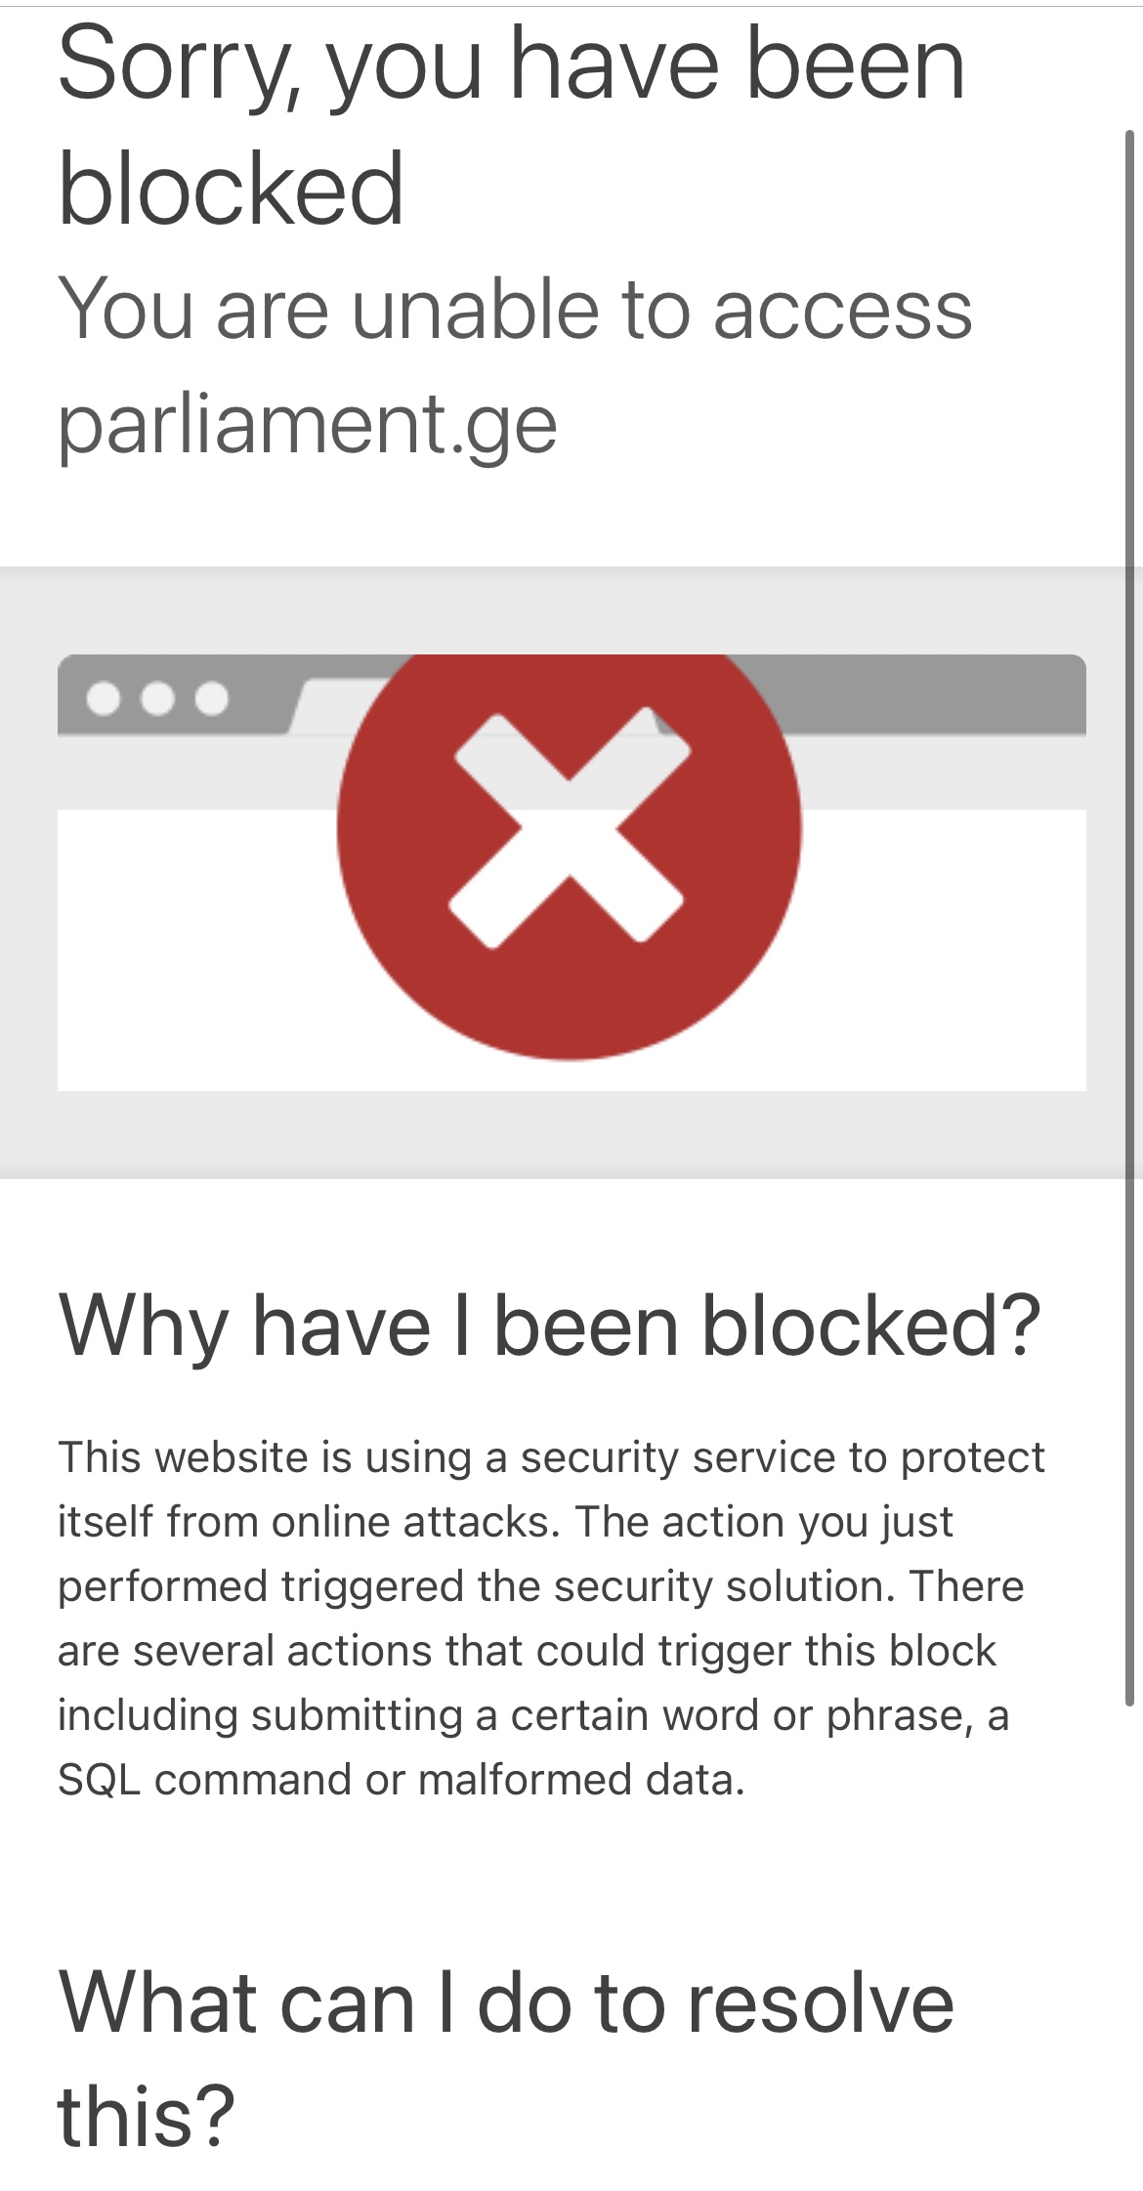This screenshot has width=1143, height=2191.
Task: Tap the 'You are unable to access' line
Action: pyautogui.click(x=515, y=309)
